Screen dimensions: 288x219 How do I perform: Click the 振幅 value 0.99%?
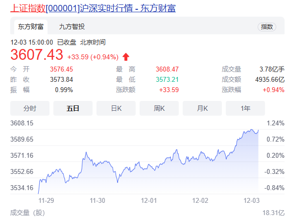pos(64,90)
